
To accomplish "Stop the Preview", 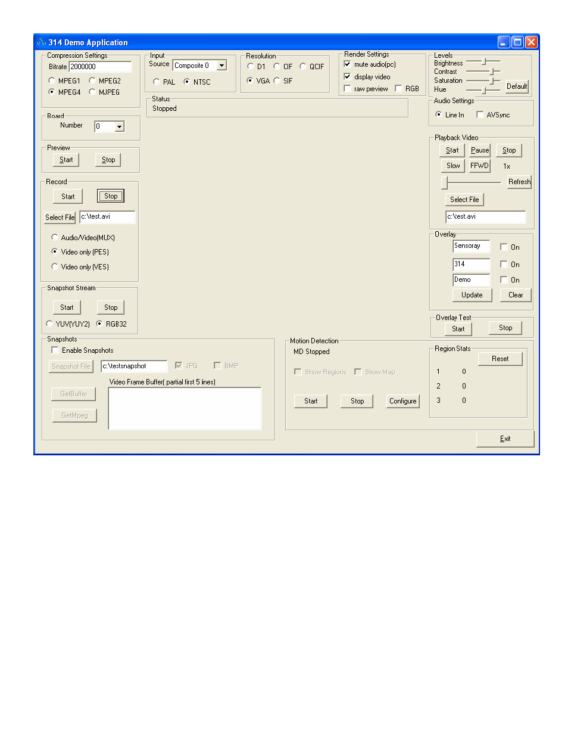I will click(x=108, y=160).
